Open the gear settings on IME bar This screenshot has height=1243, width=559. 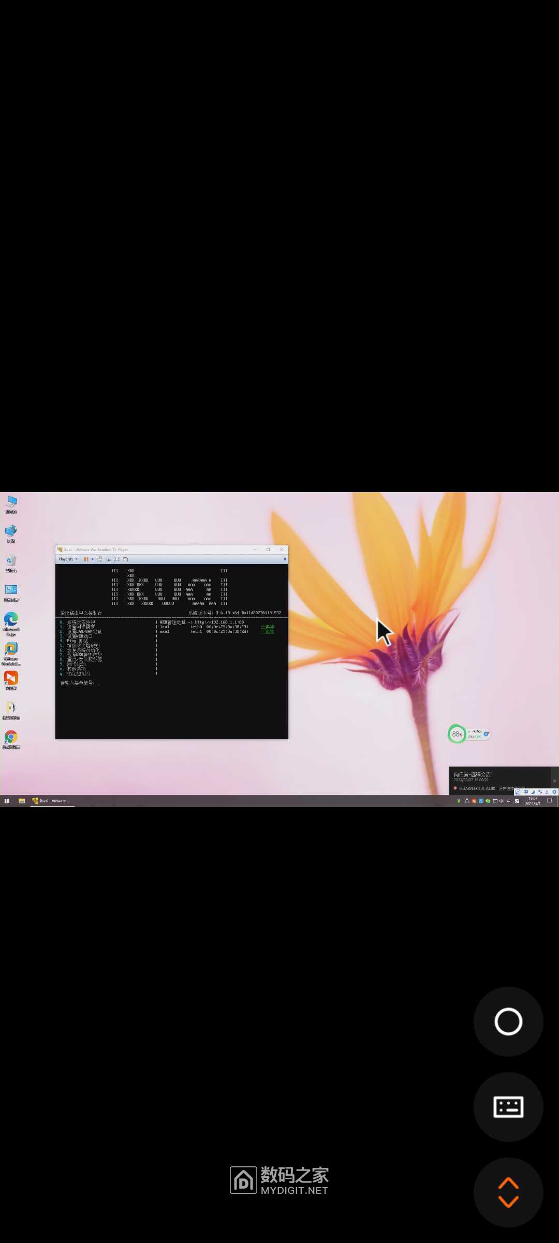tap(554, 792)
